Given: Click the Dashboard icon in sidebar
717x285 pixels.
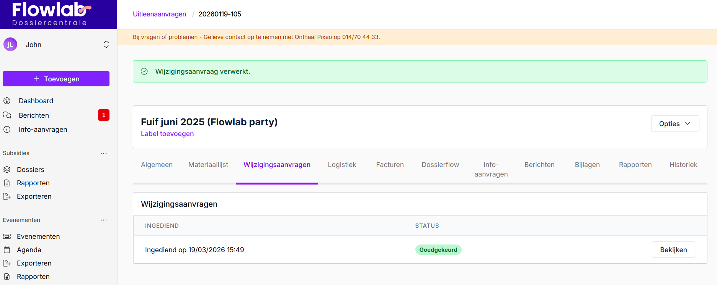Looking at the screenshot, I should pyautogui.click(x=7, y=101).
